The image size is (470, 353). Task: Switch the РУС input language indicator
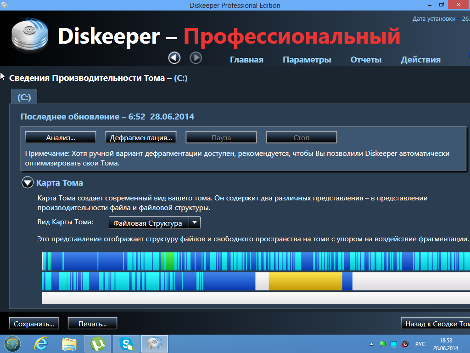coord(420,344)
